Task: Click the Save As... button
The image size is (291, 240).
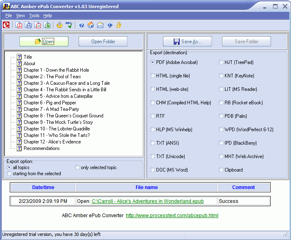Action: tap(187, 42)
